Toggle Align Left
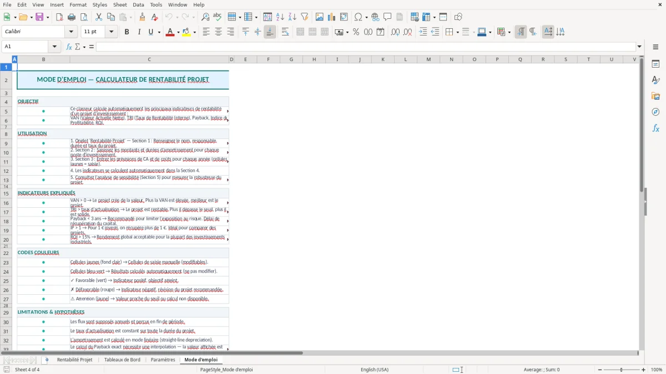The height and width of the screenshot is (374, 666). [206, 32]
